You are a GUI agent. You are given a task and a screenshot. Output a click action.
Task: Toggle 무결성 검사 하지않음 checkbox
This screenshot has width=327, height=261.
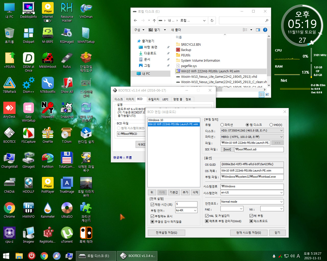(x=152, y=222)
